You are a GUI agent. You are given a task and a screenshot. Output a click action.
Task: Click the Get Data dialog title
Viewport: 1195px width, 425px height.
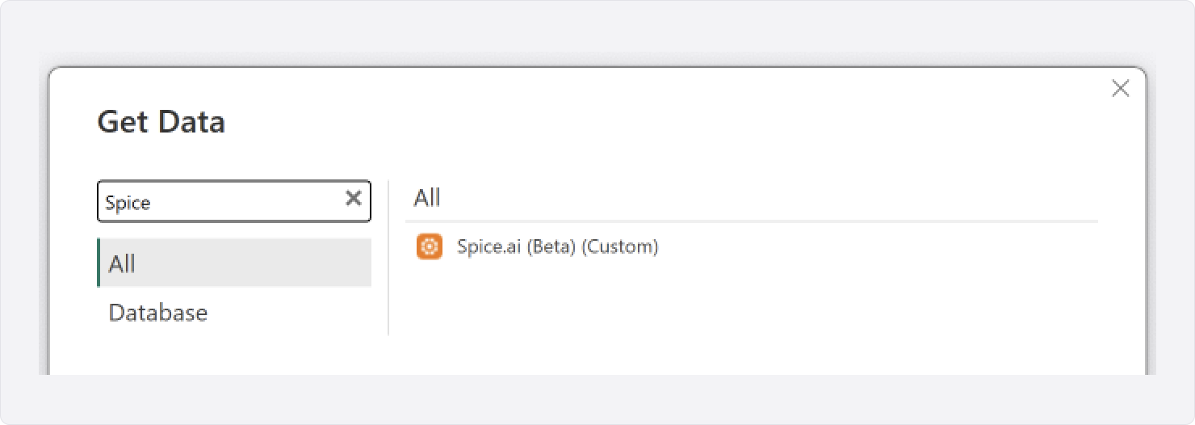[161, 122]
